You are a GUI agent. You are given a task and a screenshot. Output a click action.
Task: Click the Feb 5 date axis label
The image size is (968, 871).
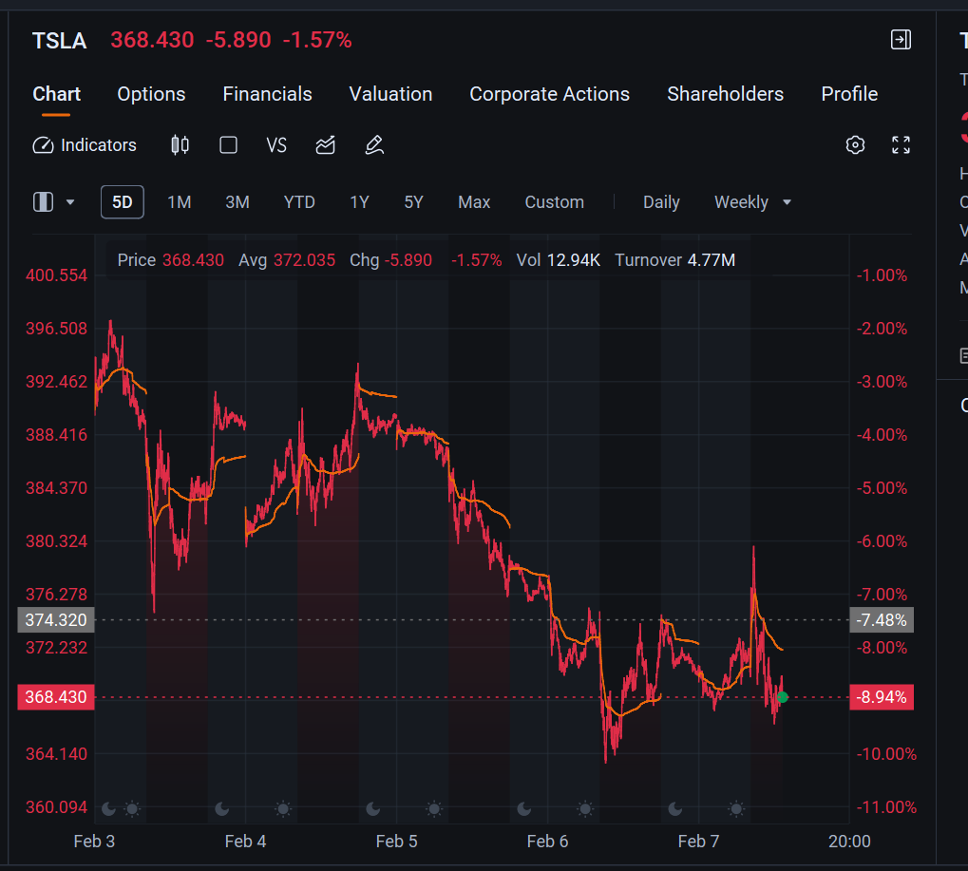click(x=396, y=842)
